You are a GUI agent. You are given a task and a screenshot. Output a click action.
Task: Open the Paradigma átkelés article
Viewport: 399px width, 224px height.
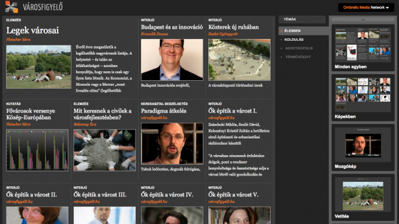[164, 111]
